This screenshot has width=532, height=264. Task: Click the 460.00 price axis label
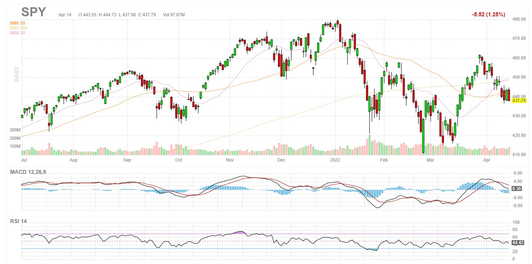point(519,58)
